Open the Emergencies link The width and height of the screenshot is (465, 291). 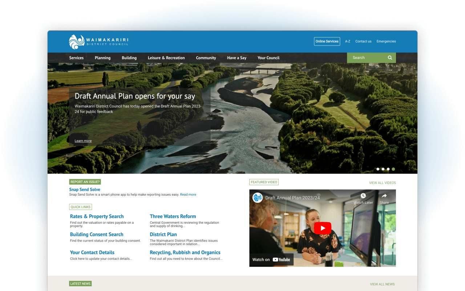click(x=386, y=41)
